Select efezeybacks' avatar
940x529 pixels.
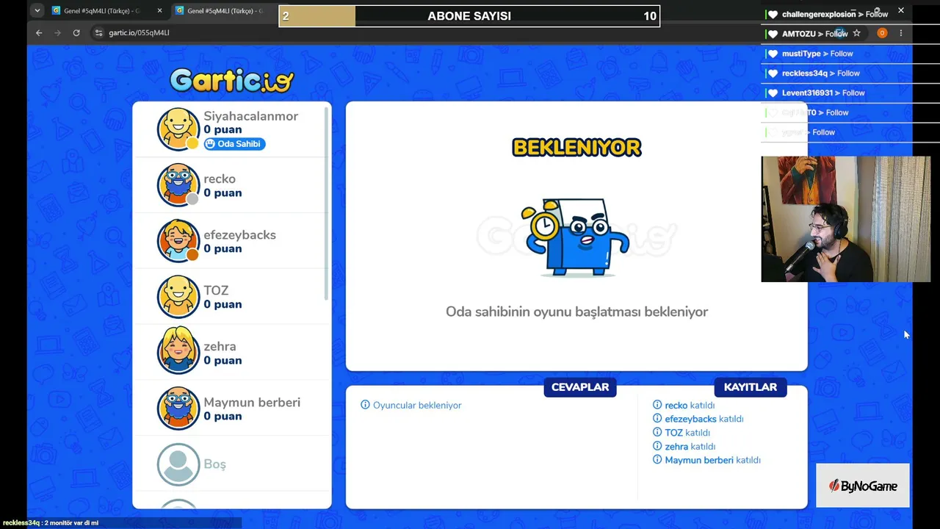[x=178, y=241]
